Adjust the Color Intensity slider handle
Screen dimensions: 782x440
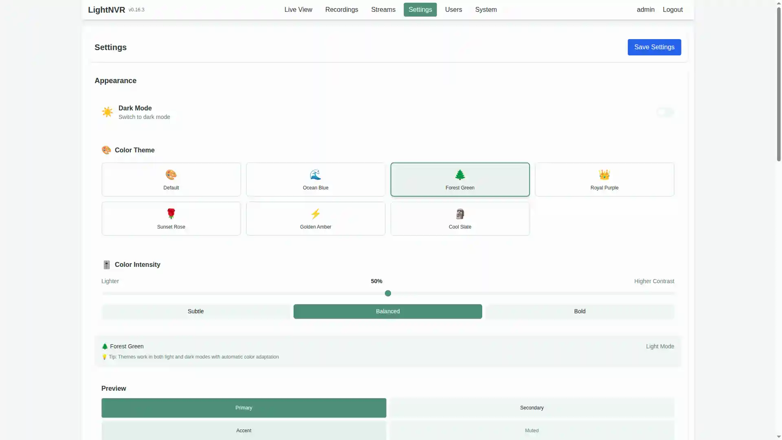pos(388,293)
